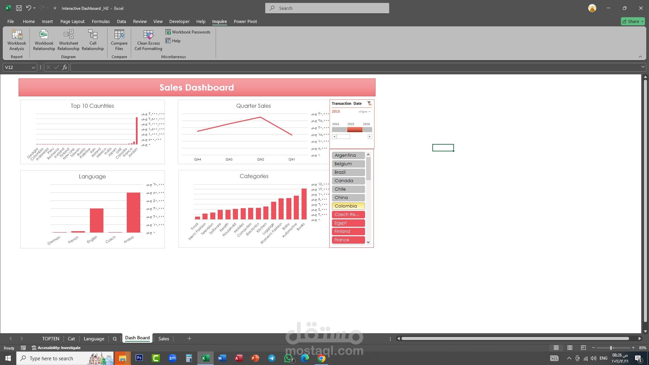The image size is (649, 365).
Task: Switch to Page Layout view in status bar
Action: coord(570,348)
